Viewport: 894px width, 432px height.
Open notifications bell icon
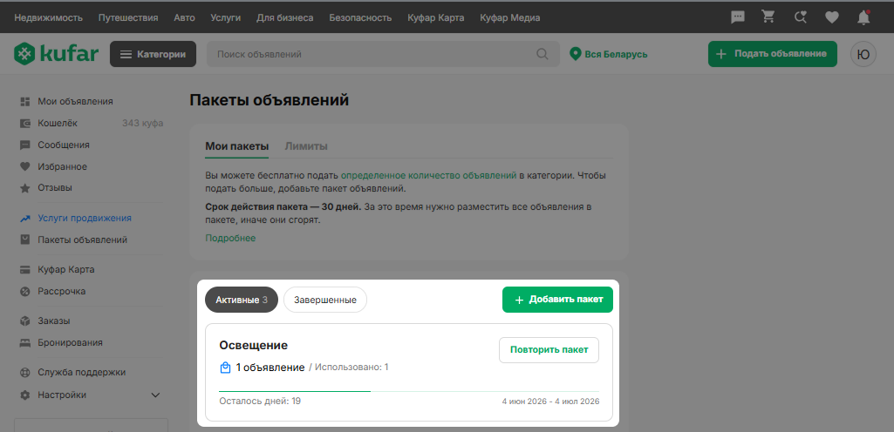coord(863,17)
